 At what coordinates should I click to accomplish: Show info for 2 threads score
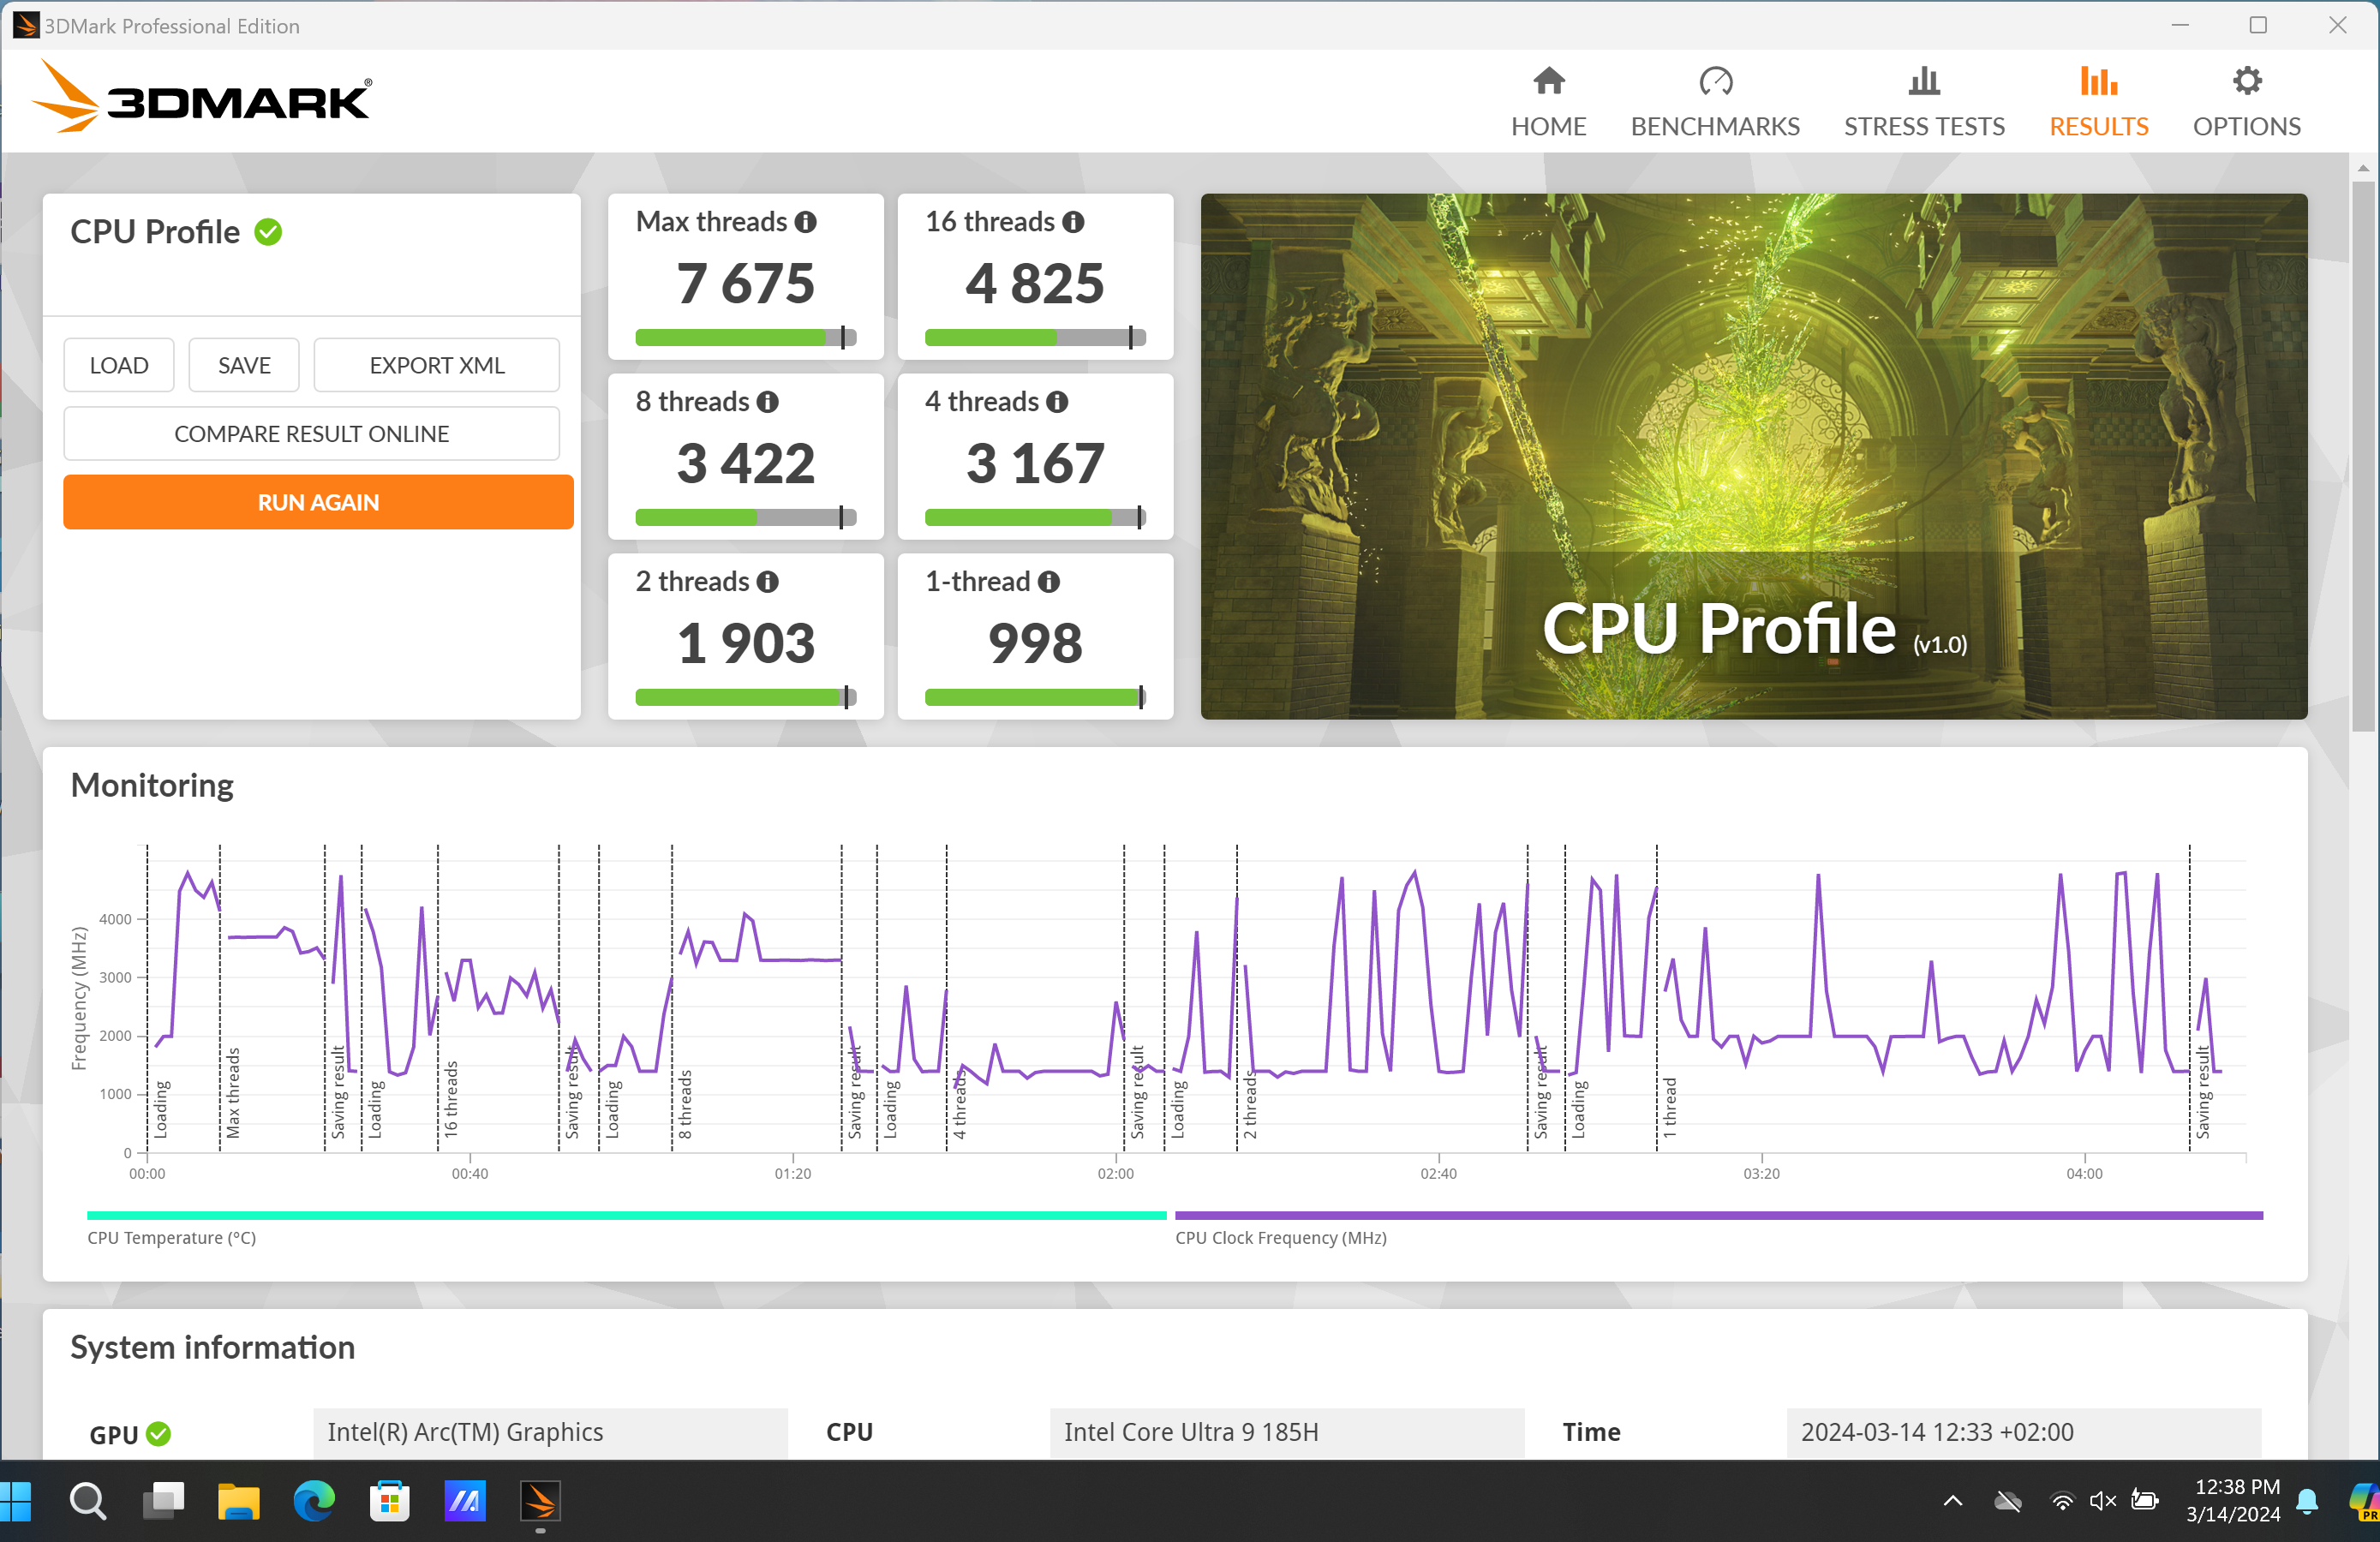point(768,582)
